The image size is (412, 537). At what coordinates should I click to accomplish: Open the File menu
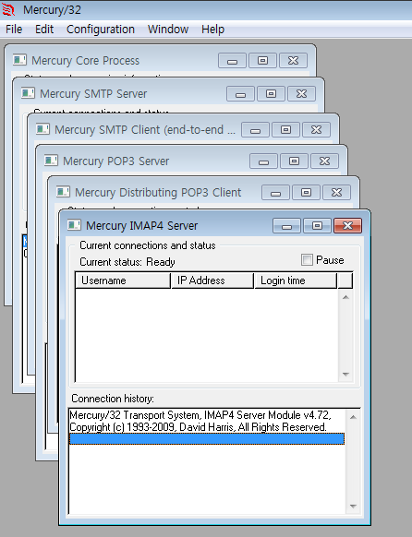coord(14,30)
